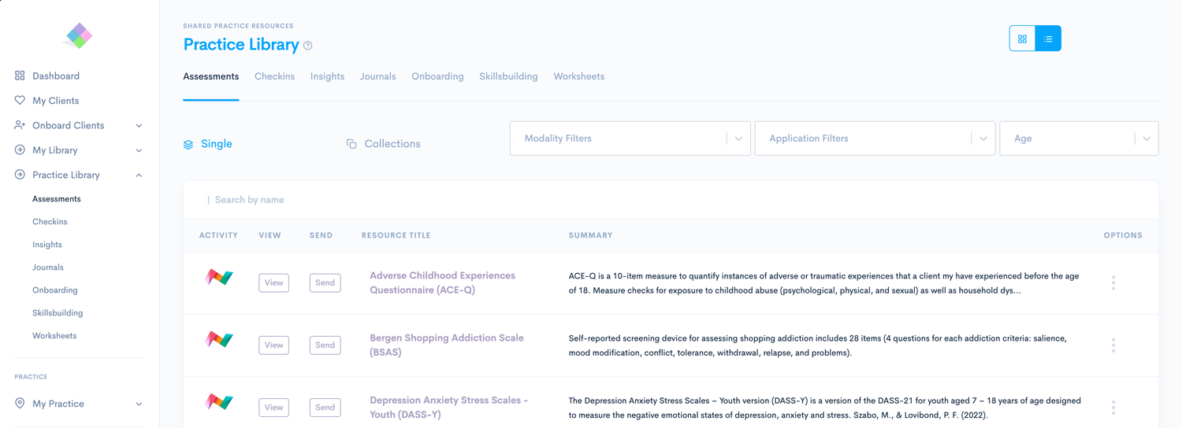The width and height of the screenshot is (1182, 428).
Task: Open options menu for BSAS row
Action: 1113,345
